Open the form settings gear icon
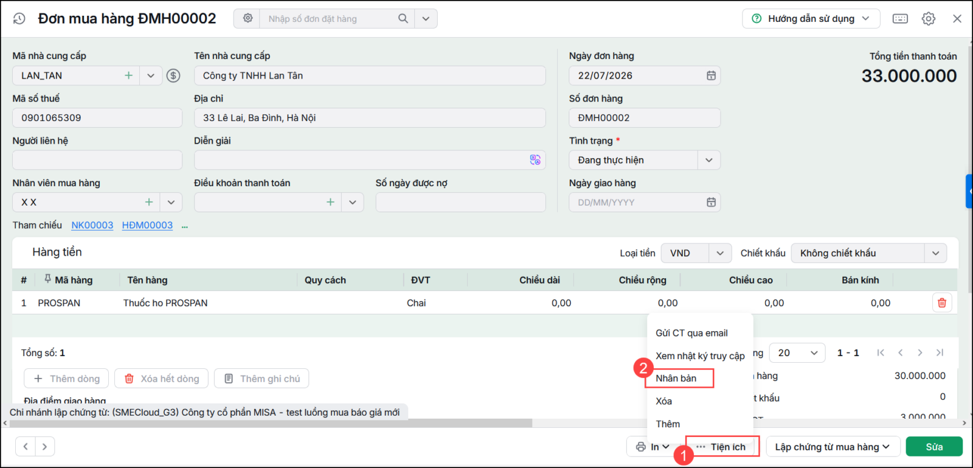This screenshot has width=973, height=468. (x=929, y=18)
